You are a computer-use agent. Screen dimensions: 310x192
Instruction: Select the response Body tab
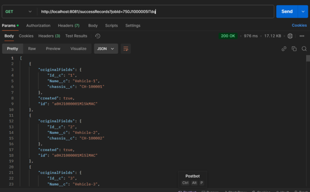click(9, 36)
